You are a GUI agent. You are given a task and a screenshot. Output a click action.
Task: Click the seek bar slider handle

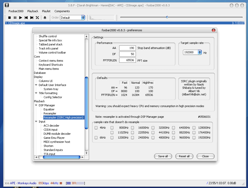(x=167, y=17)
